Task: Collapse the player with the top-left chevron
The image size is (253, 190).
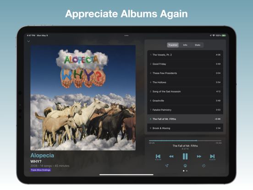Action: pos(28,41)
